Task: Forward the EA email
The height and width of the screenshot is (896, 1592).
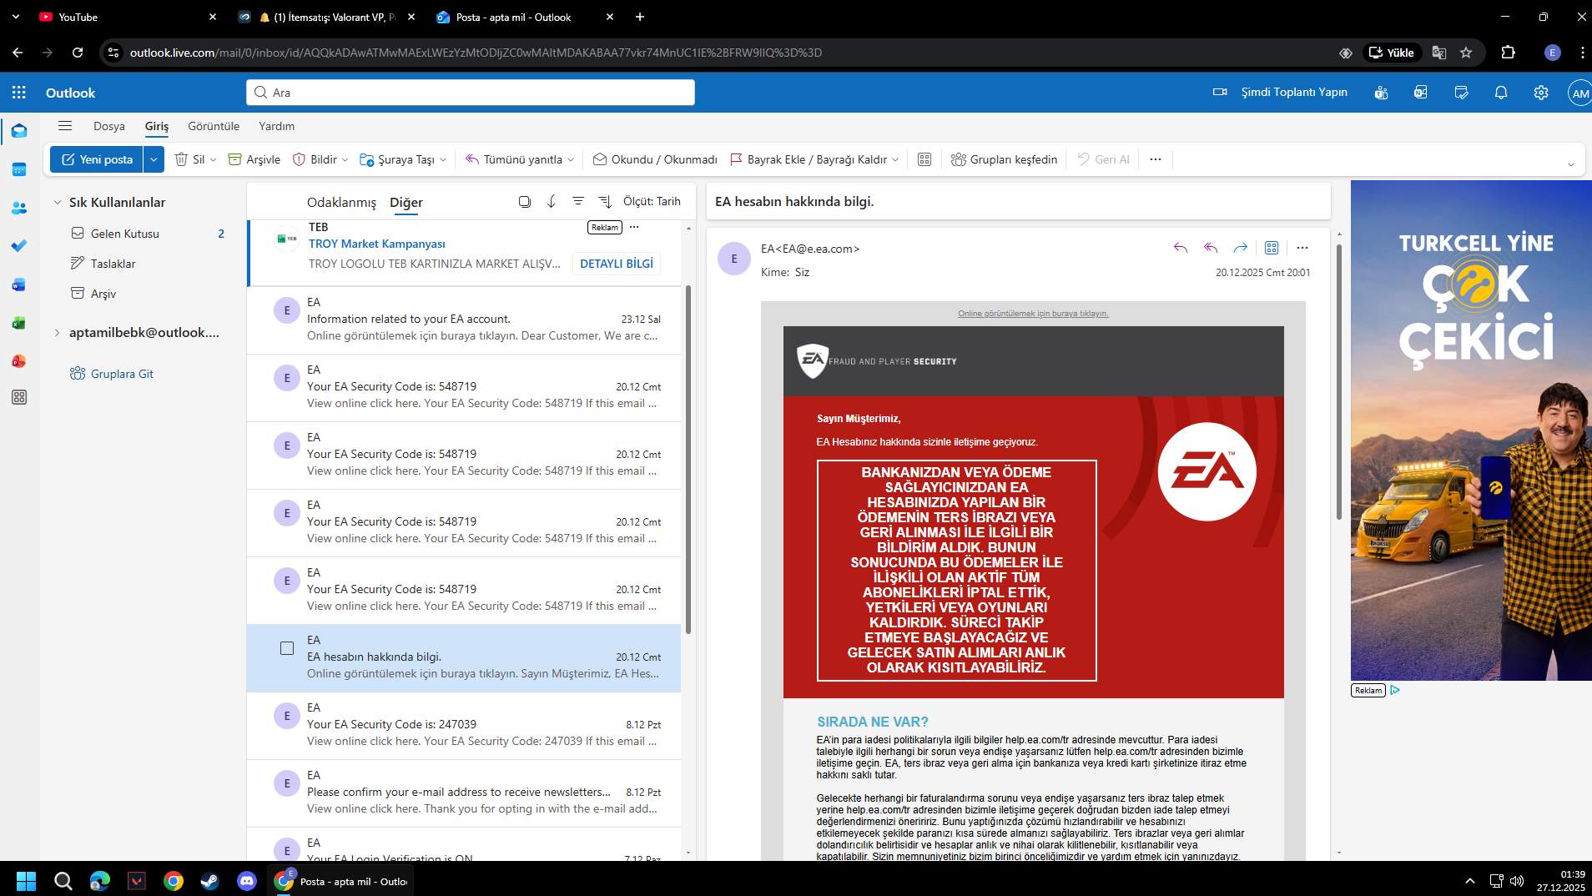Action: 1241,248
